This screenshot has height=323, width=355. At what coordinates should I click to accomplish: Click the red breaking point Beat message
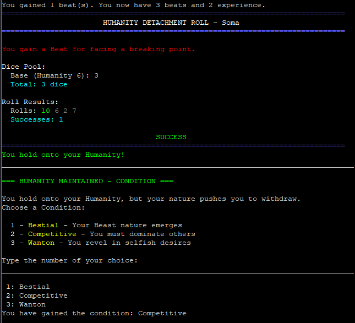(99, 49)
